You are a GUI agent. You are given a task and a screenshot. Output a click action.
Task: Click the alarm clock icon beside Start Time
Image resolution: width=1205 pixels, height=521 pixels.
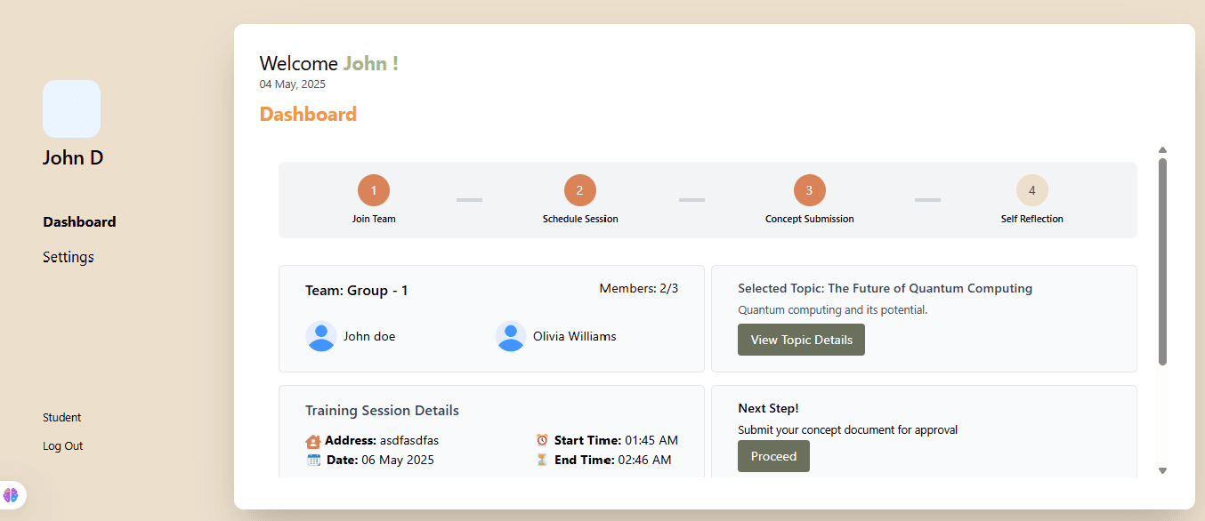(x=542, y=440)
